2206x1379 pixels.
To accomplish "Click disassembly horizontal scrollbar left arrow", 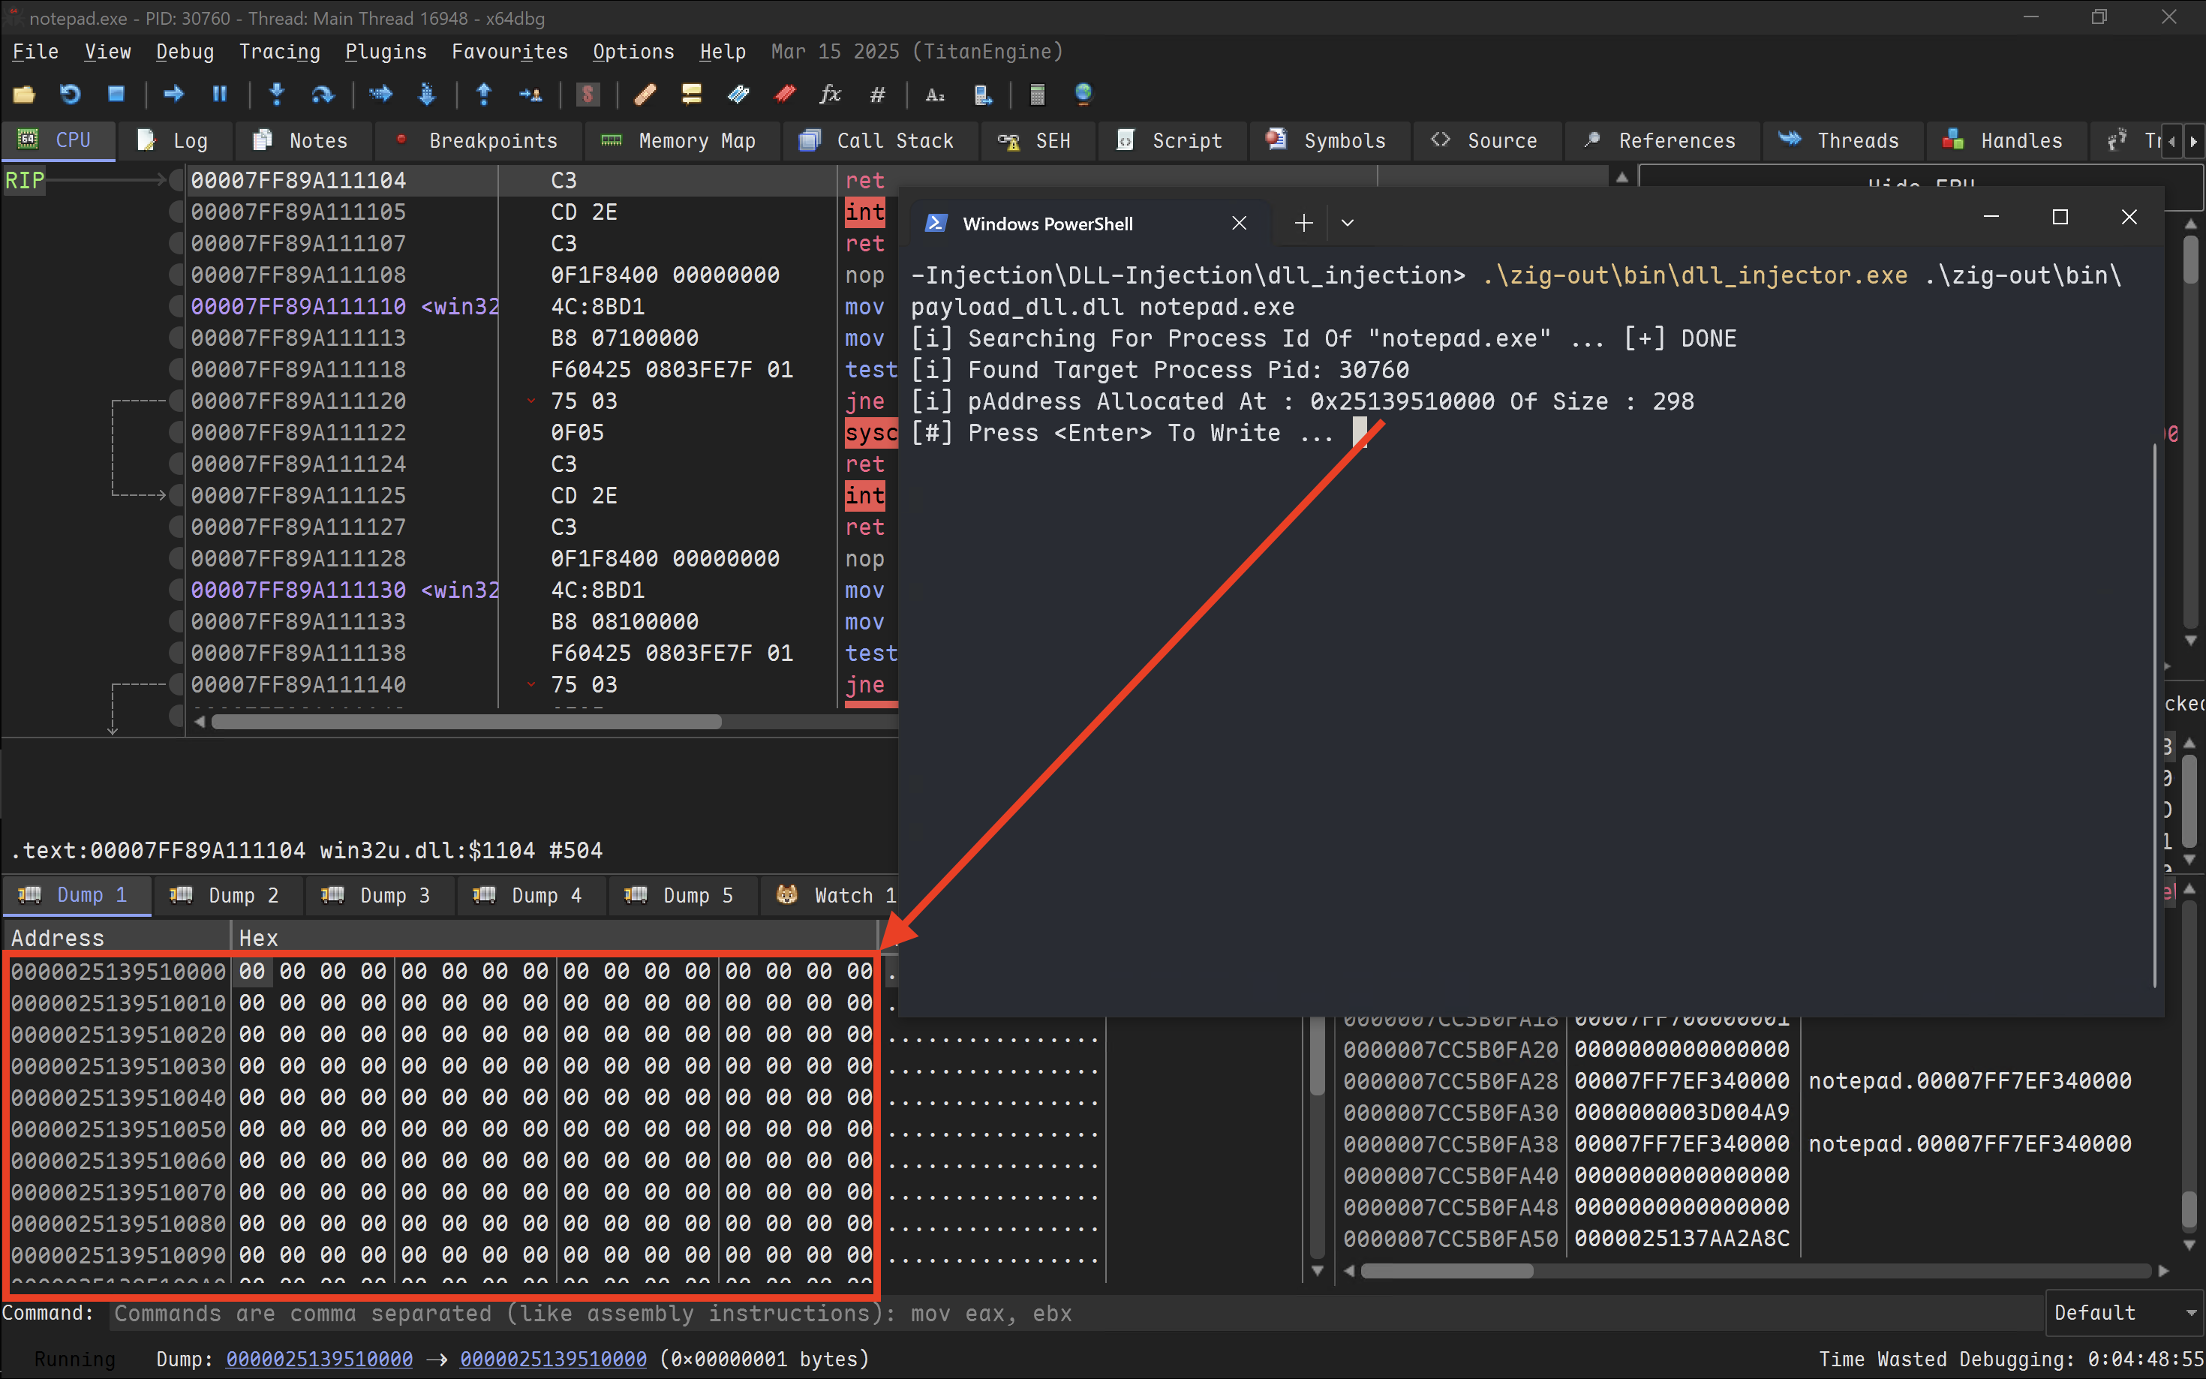I will coord(200,722).
